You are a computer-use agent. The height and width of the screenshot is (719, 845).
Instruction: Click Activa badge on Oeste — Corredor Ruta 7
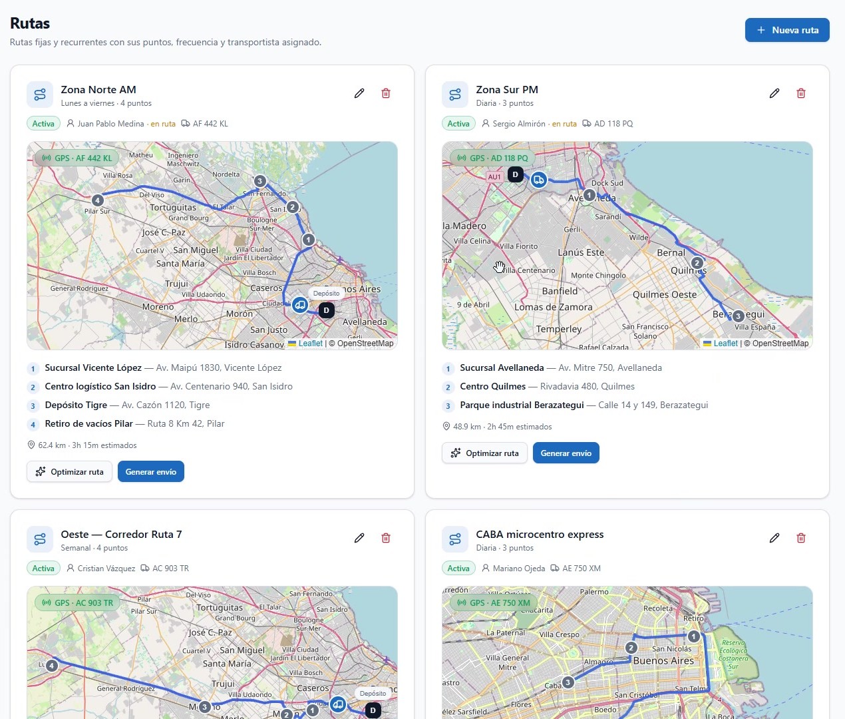(43, 569)
